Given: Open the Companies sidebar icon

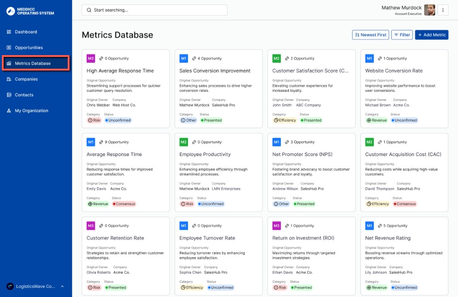Looking at the screenshot, I should (x=9, y=79).
